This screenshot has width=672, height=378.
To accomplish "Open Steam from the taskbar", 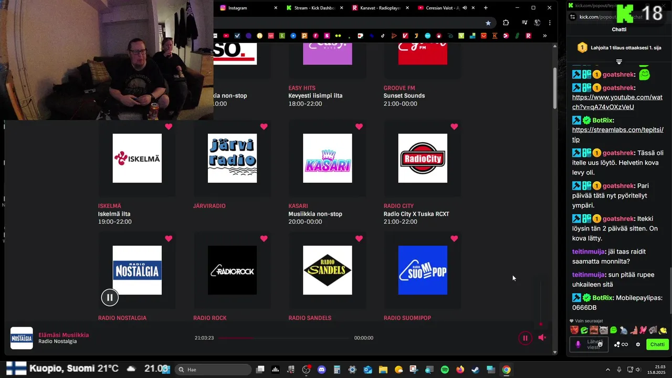I will [x=476, y=370].
